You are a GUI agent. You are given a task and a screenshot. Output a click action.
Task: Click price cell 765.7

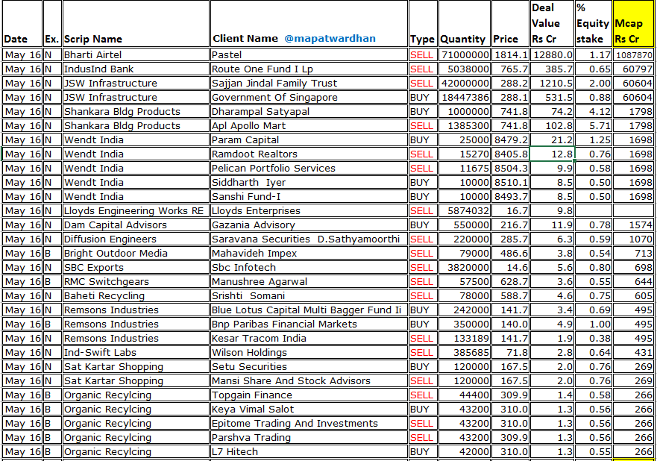point(510,69)
